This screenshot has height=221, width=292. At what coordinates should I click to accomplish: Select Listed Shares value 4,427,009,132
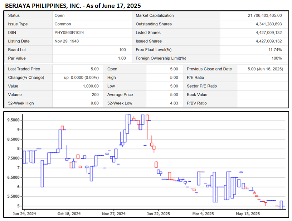(x=268, y=33)
